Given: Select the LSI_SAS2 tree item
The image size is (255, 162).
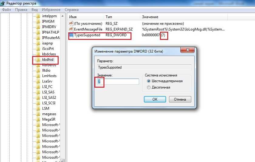Looking at the screenshot, I should pos(49,98).
